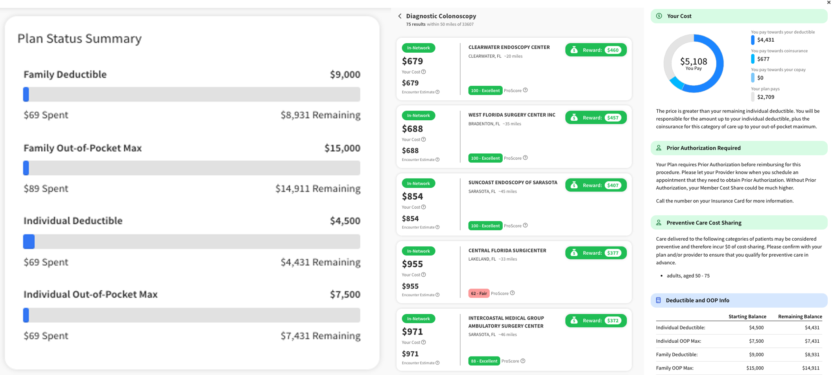The width and height of the screenshot is (834, 375).
Task: Click the Central Florida Surgicenter provider name
Action: coord(507,250)
